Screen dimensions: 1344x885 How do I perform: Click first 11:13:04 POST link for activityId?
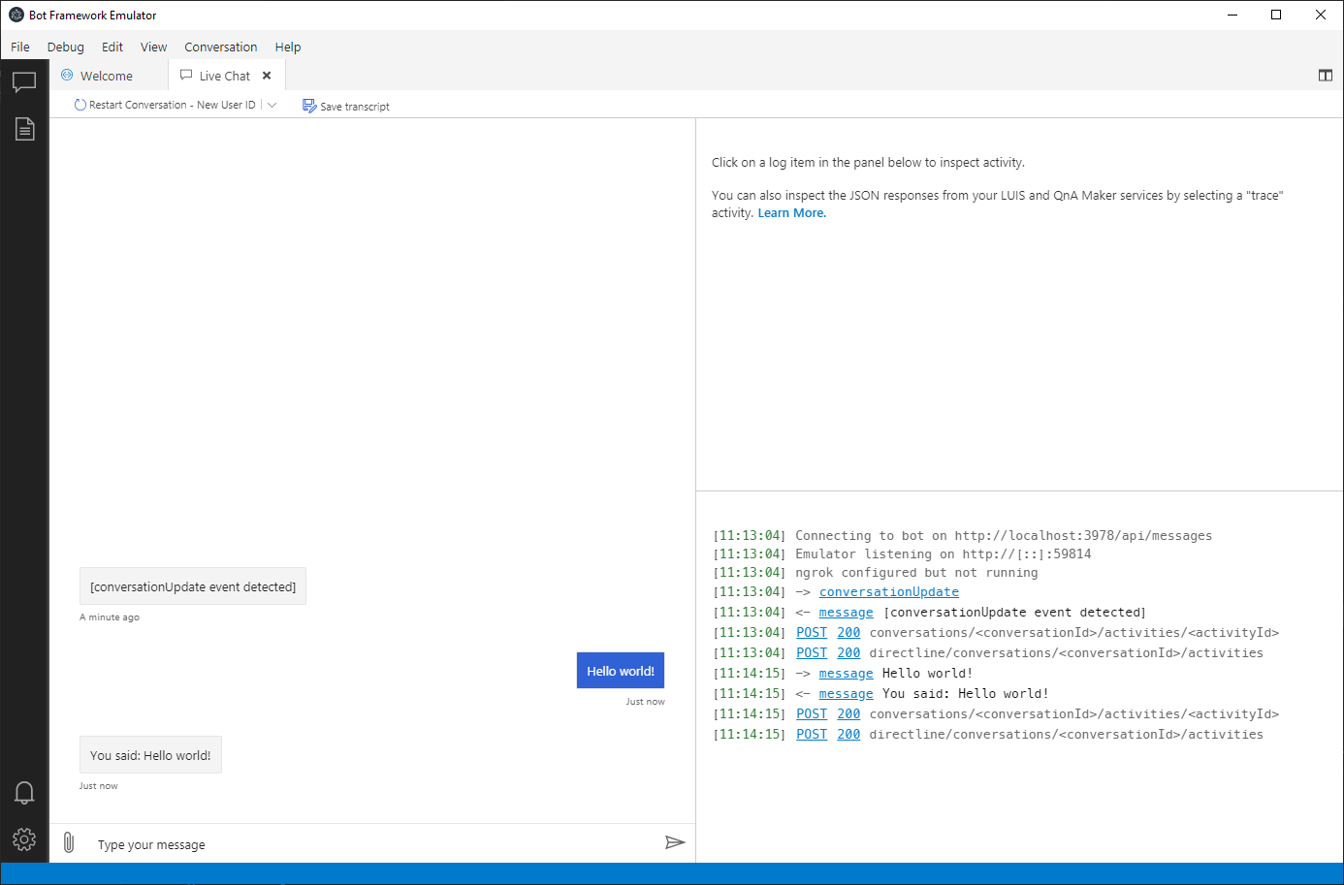tap(812, 633)
